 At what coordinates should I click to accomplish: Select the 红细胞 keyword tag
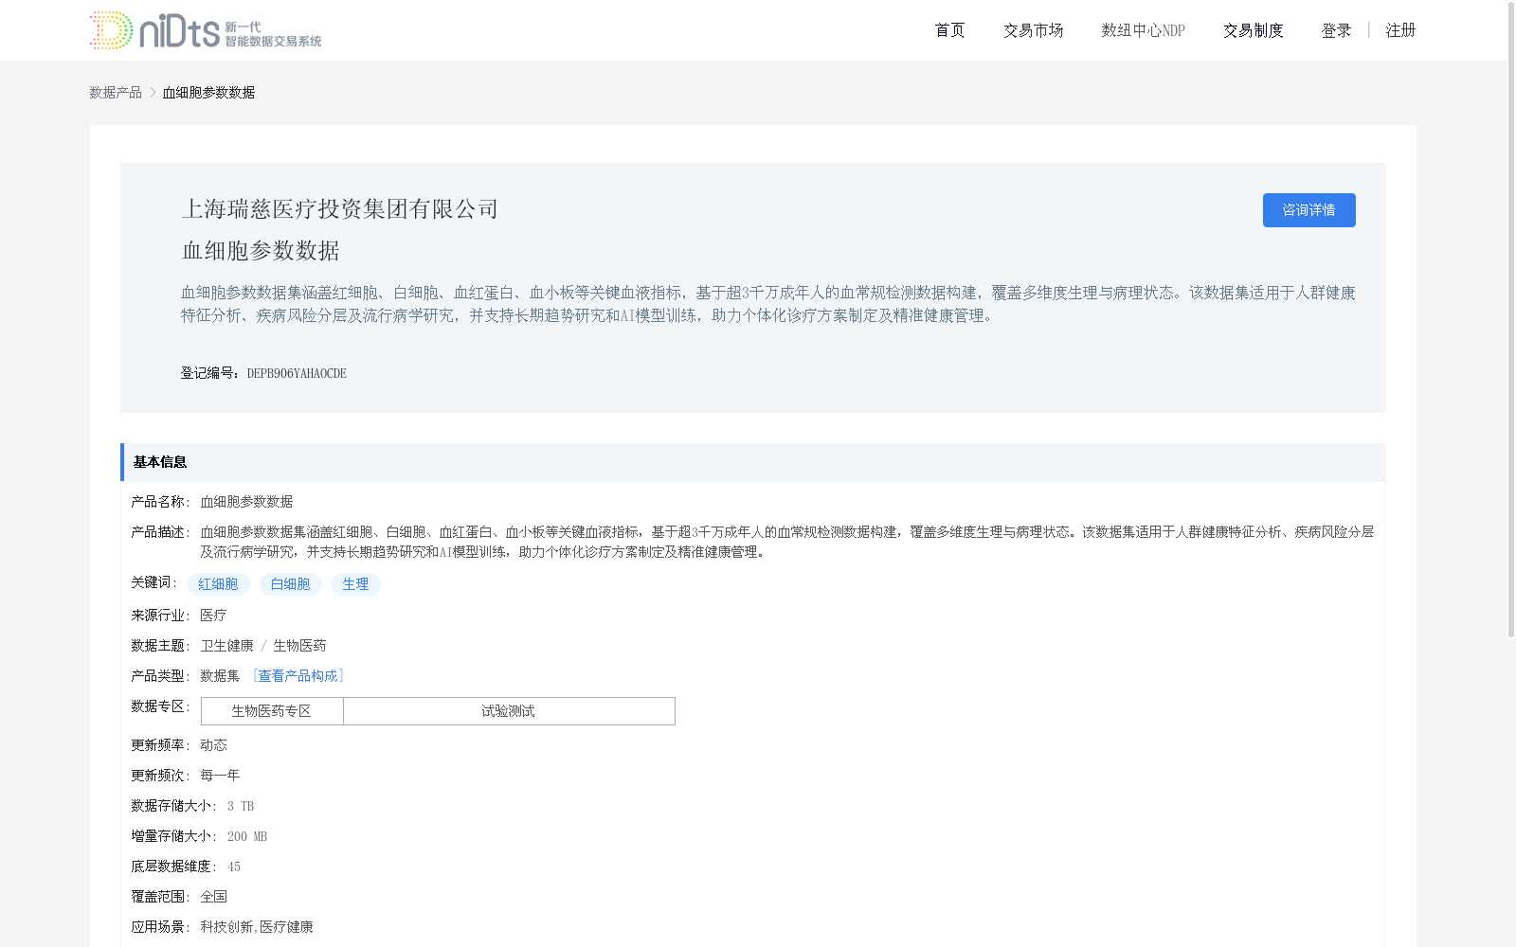(219, 584)
